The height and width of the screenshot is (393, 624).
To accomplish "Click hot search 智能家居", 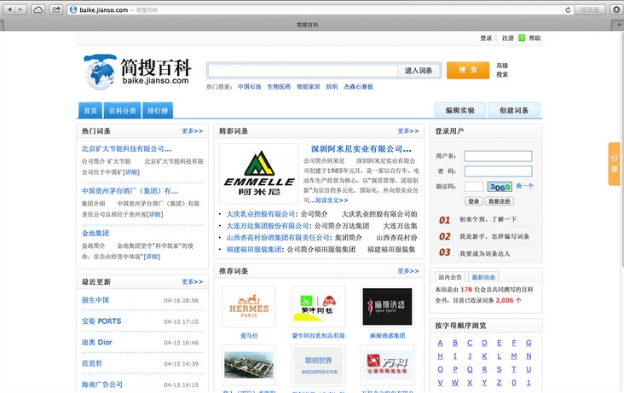I will point(309,86).
